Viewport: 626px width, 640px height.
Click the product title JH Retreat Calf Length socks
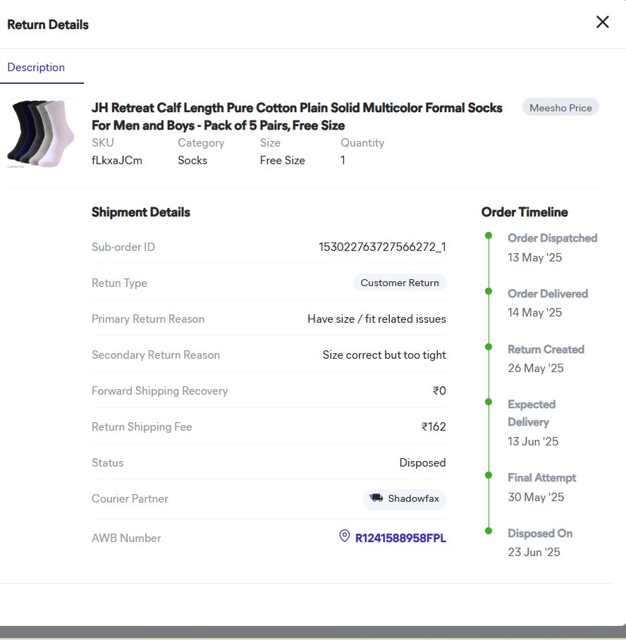click(x=297, y=116)
